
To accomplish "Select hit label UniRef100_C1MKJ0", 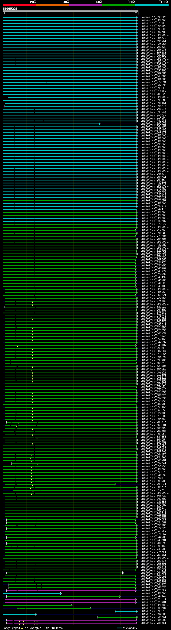I will click(x=153, y=115).
